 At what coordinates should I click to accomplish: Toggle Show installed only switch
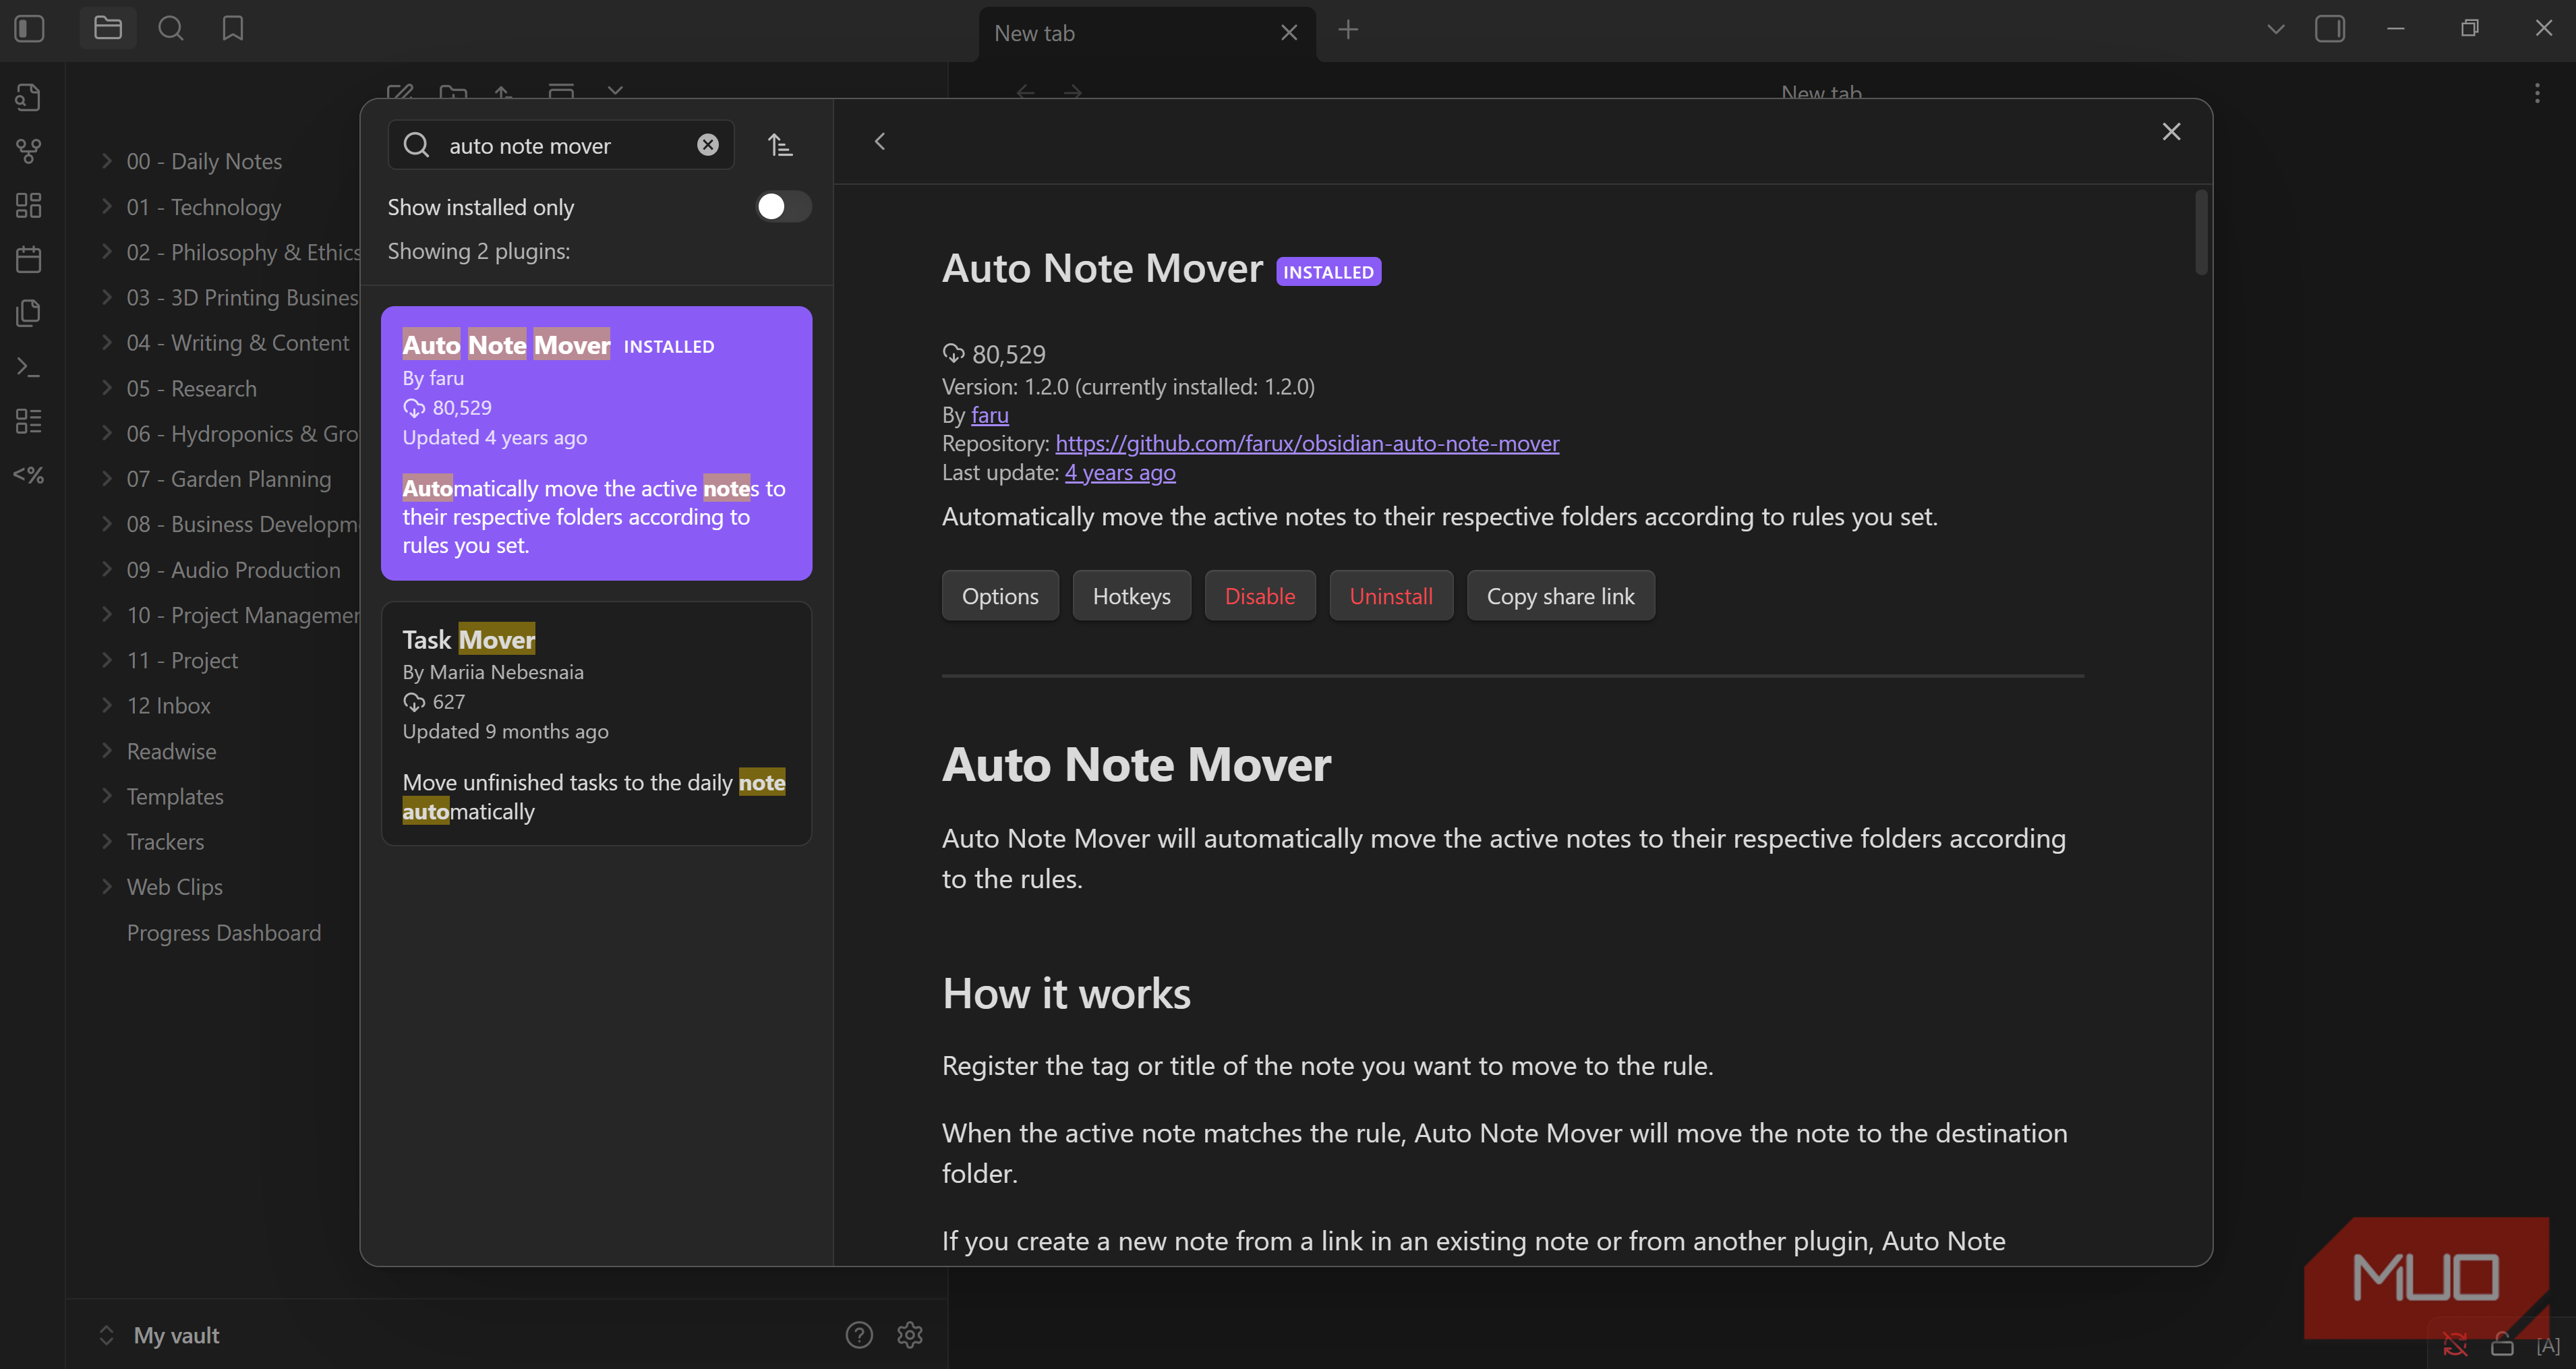coord(783,206)
